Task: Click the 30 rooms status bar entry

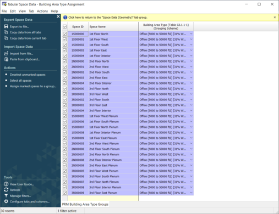Action: click(x=8, y=211)
